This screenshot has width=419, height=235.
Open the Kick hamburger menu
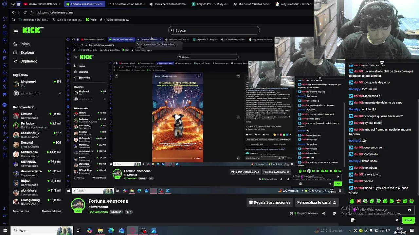coord(16,30)
